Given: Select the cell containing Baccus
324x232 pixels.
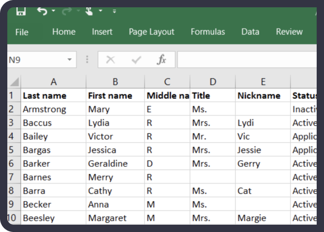Looking at the screenshot, I should coord(54,123).
